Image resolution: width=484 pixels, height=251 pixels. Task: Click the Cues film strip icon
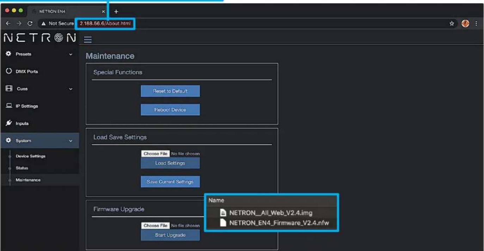pos(8,89)
